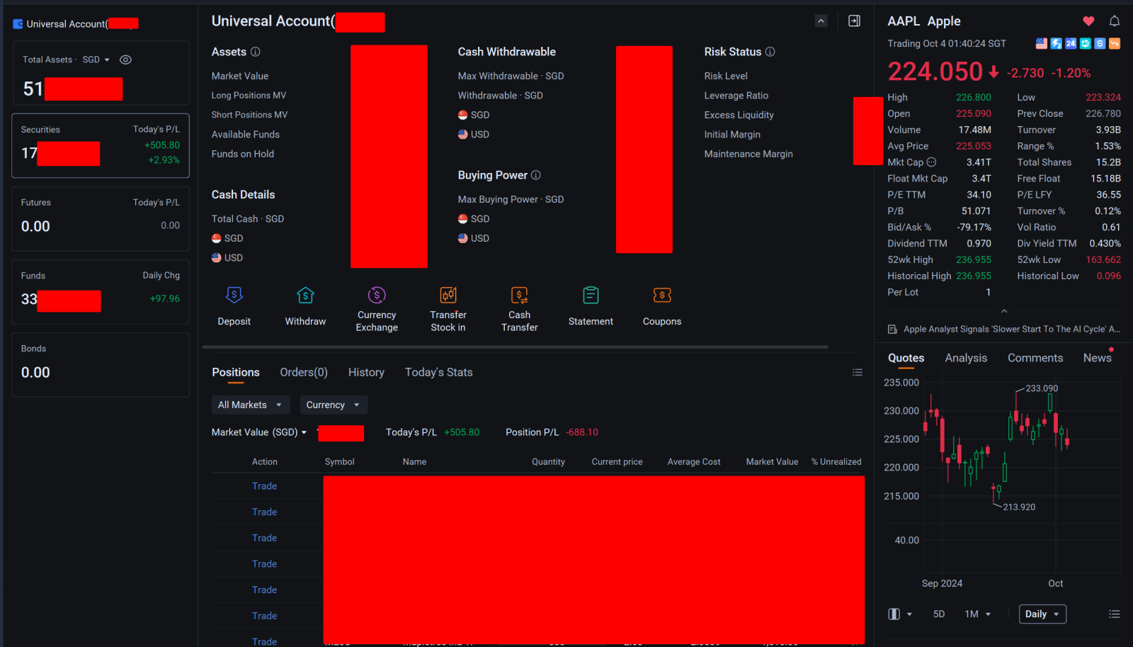Click the horizontal scrollbar under account overview
Viewport: 1133px width, 647px height.
click(516, 347)
